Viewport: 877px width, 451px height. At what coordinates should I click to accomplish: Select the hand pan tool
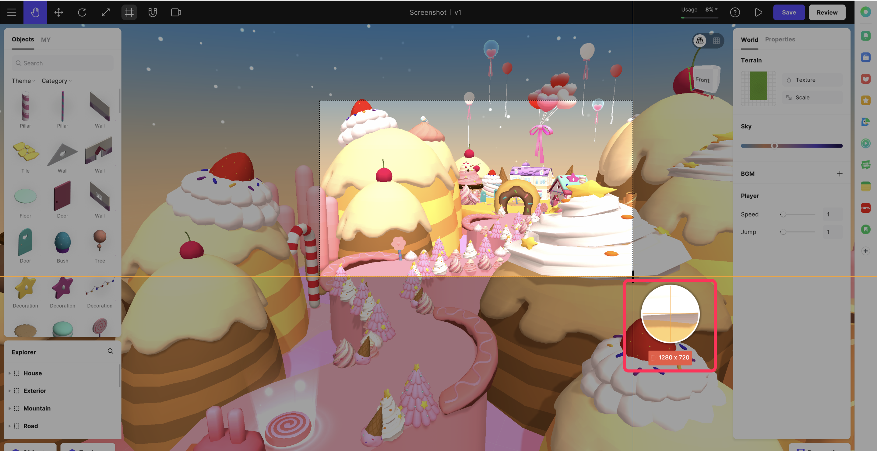pos(35,12)
